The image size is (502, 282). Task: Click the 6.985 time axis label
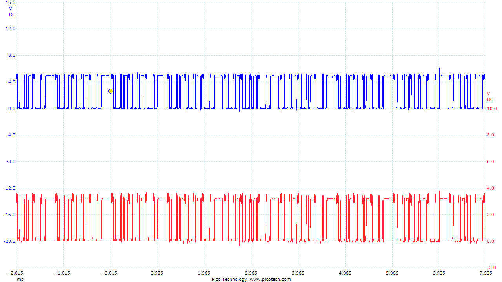click(x=439, y=273)
